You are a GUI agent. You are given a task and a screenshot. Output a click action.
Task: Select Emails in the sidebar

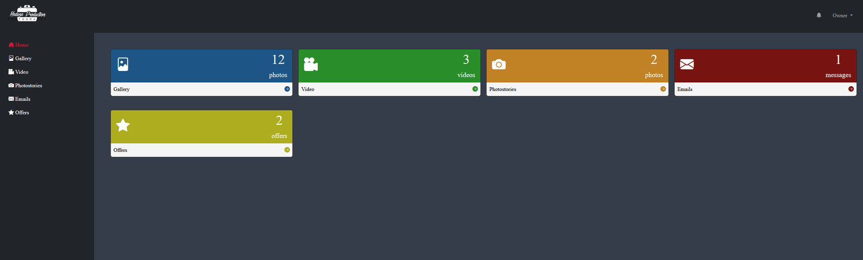[x=19, y=99]
